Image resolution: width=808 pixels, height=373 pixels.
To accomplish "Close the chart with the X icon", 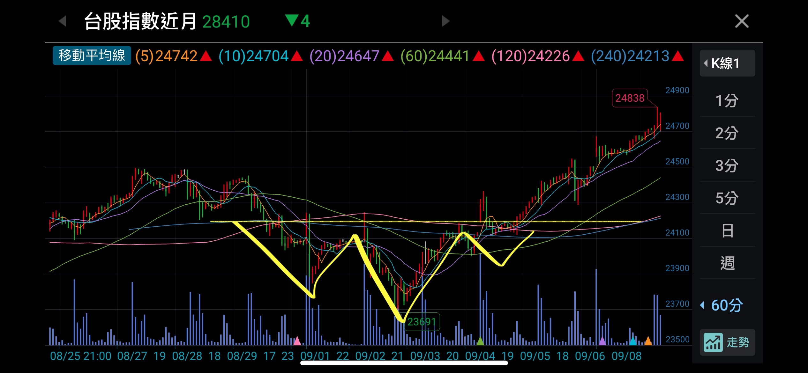I will (741, 21).
